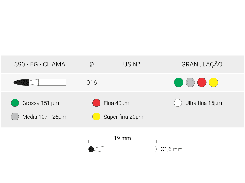
Task: Click the black flame bur illustration
Action: pyautogui.click(x=22, y=82)
